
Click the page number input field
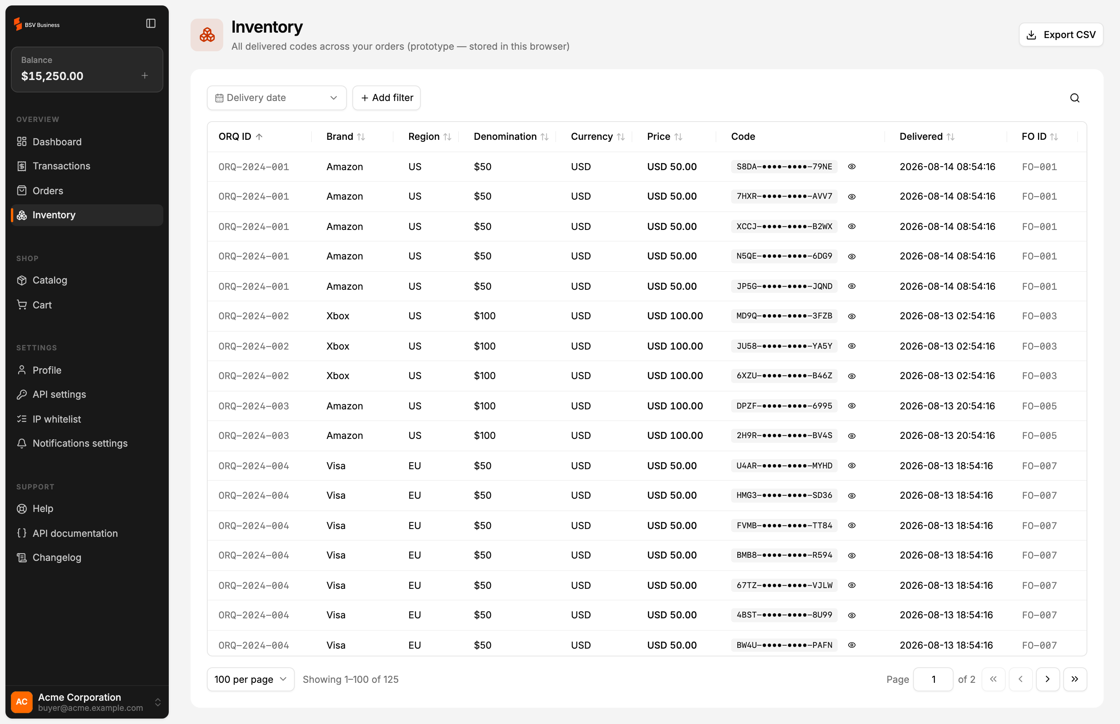point(933,679)
